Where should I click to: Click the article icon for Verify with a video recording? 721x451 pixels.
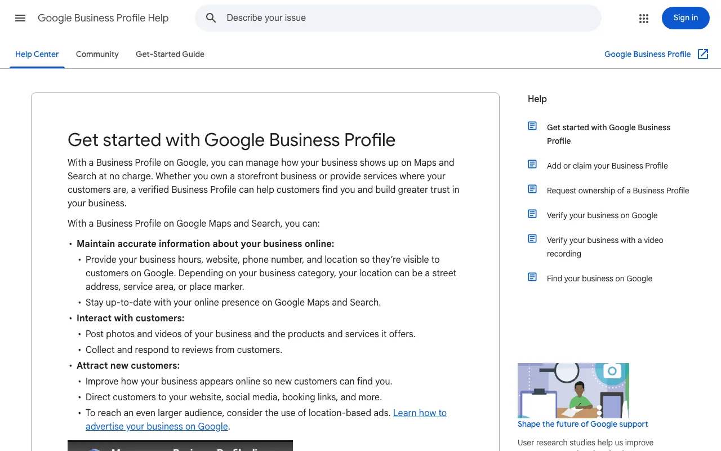tap(532, 238)
